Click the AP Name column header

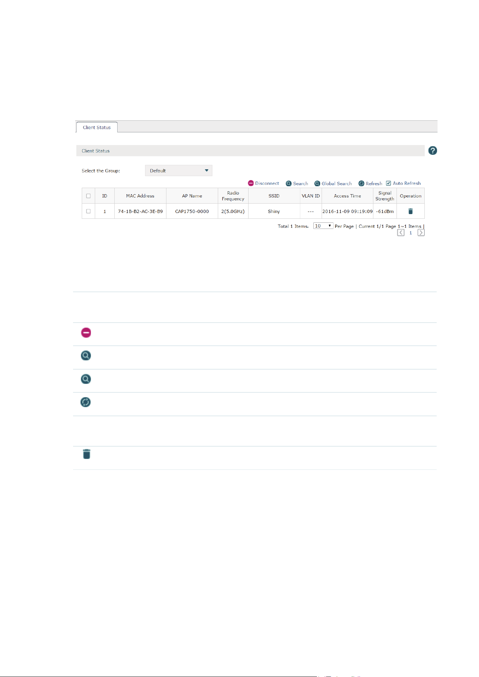192,196
